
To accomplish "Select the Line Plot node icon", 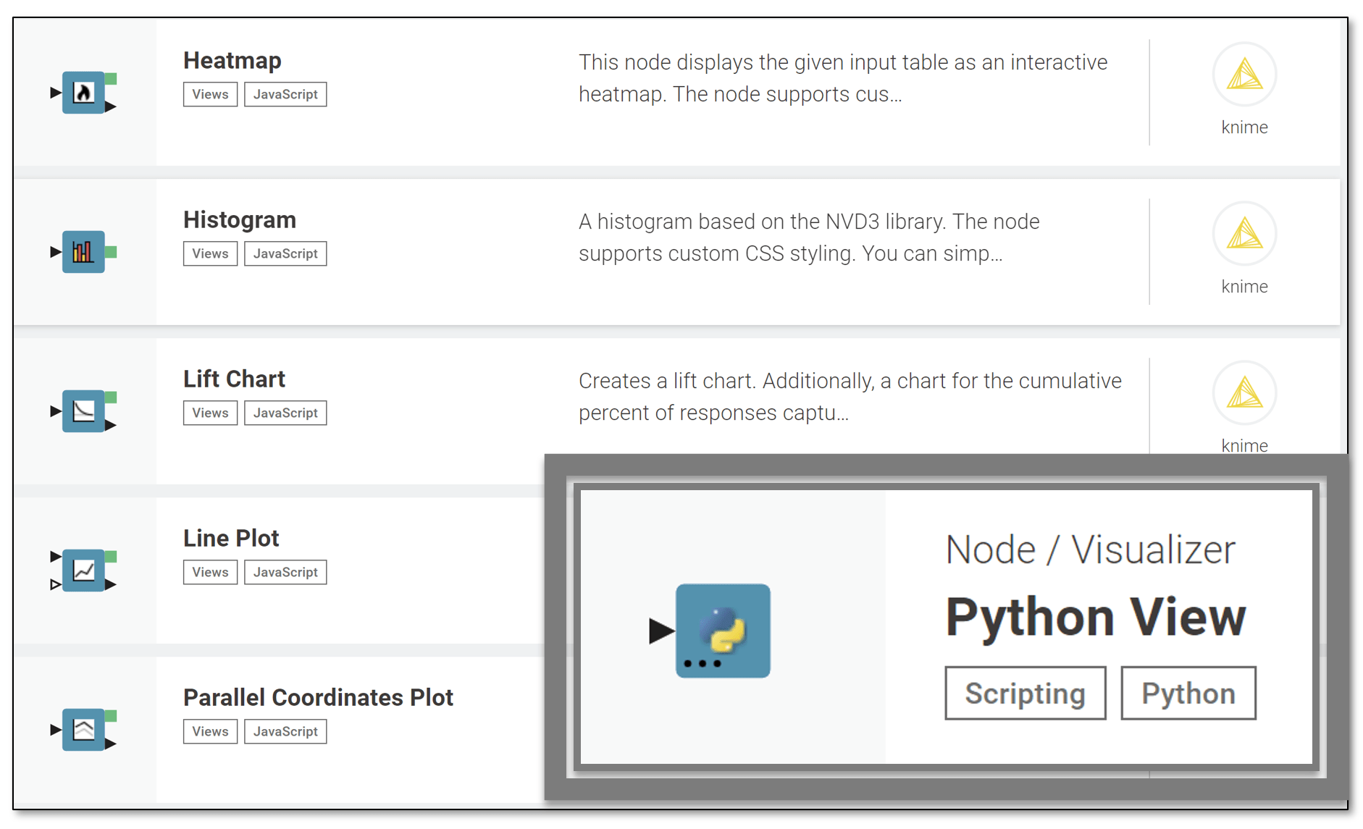I will [x=83, y=571].
